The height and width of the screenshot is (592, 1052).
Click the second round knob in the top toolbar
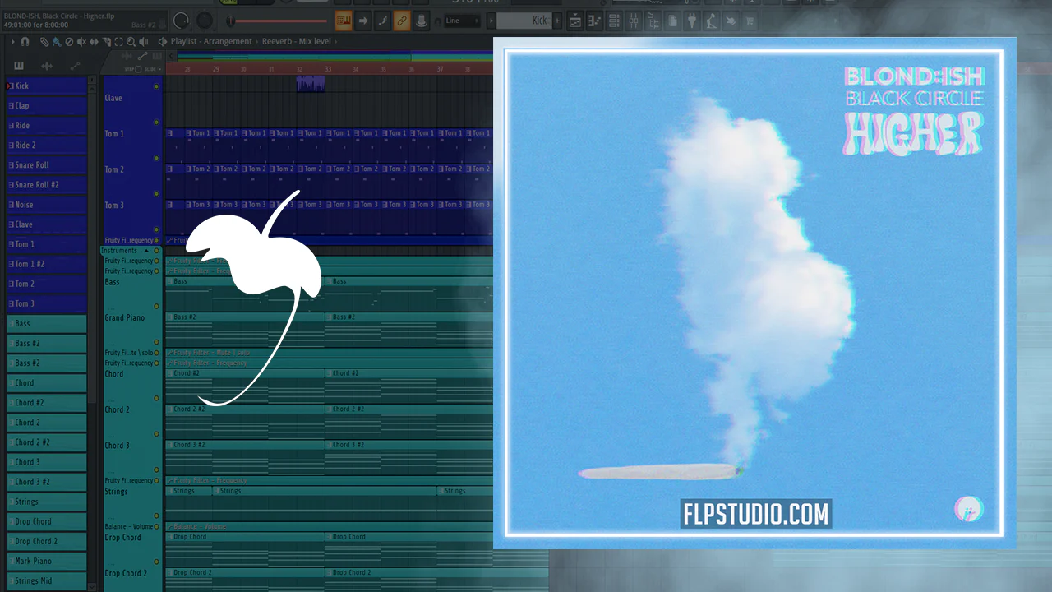[x=204, y=21]
